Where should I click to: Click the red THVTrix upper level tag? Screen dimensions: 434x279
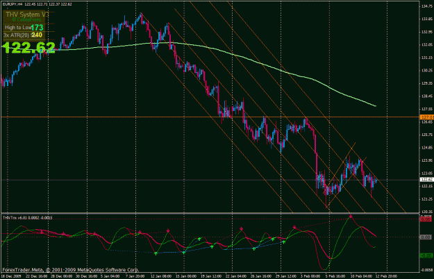(x=426, y=219)
